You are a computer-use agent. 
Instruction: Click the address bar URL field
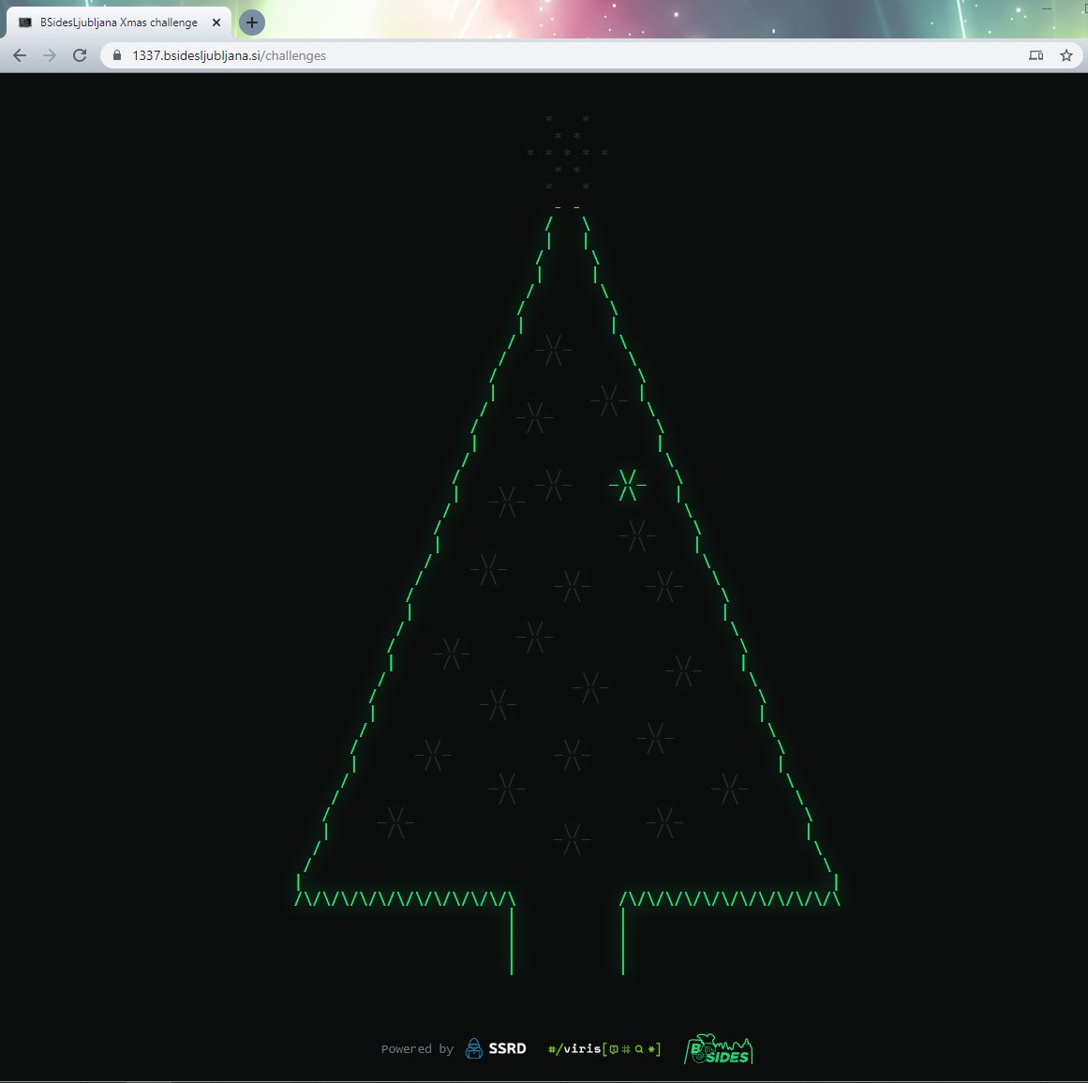(x=281, y=55)
